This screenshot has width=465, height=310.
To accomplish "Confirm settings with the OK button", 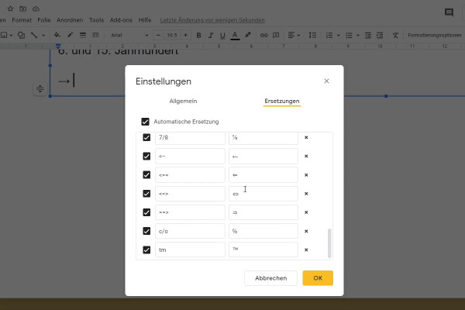I will (x=318, y=277).
